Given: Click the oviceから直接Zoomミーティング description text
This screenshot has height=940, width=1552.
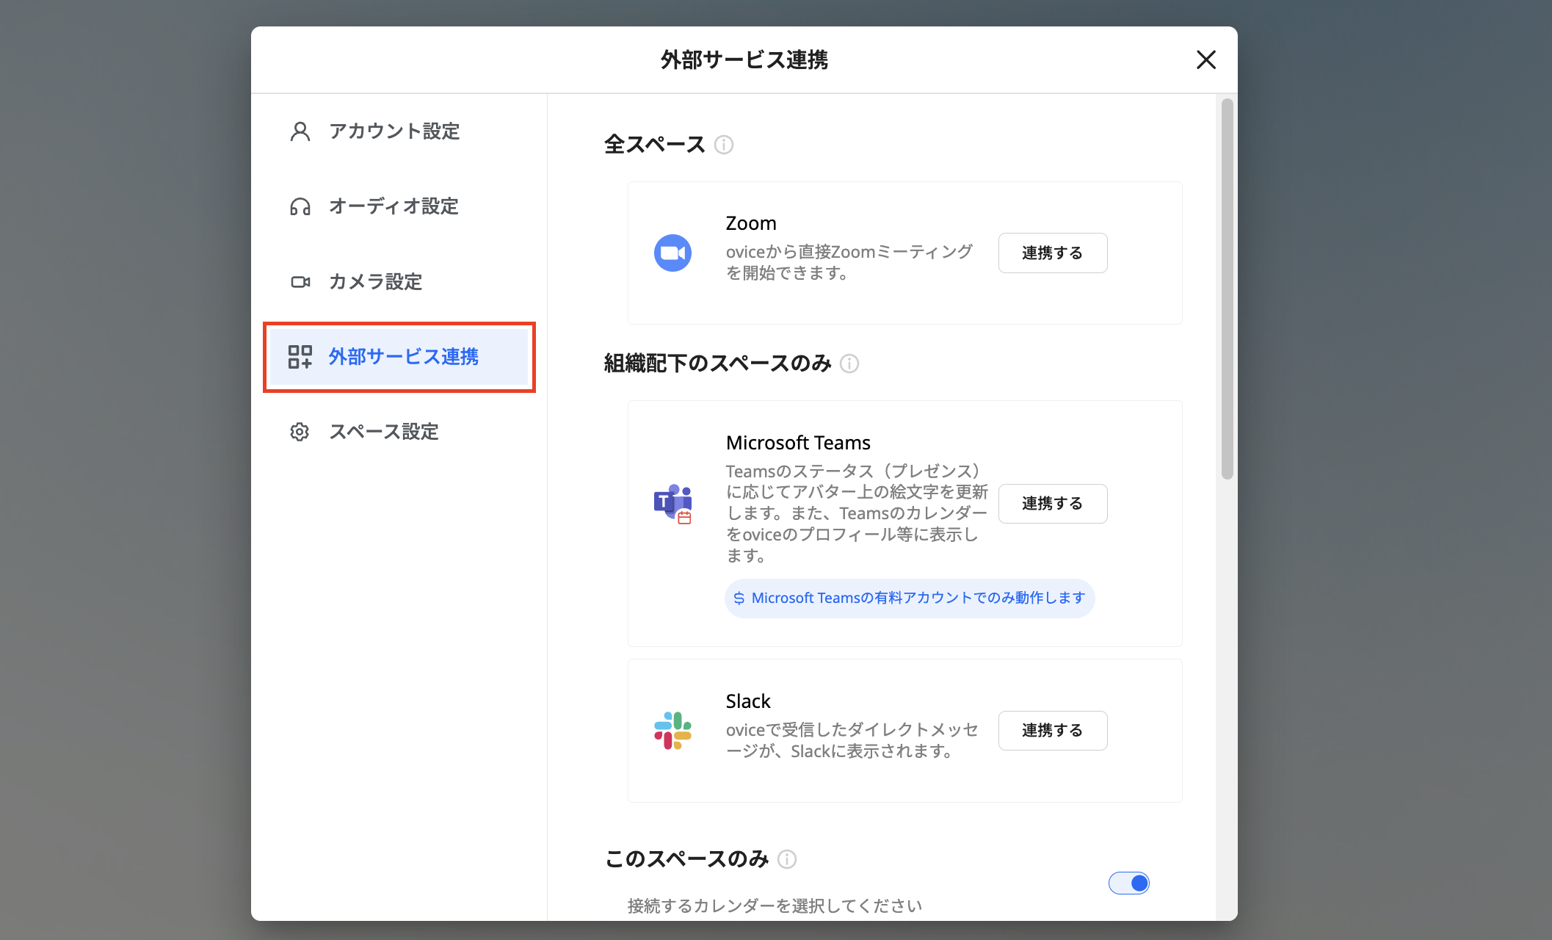Looking at the screenshot, I should pos(849,262).
